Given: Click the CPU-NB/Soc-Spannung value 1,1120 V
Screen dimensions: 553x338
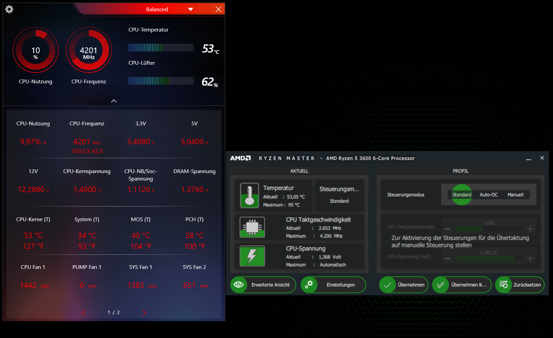Looking at the screenshot, I should 141,190.
